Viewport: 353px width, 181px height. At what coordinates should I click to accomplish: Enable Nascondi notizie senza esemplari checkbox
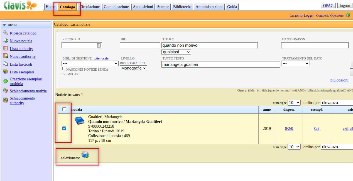tap(64, 69)
